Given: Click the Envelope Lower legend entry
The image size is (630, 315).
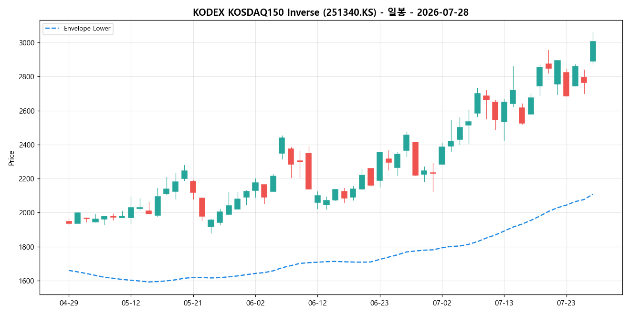Looking at the screenshot, I should (x=78, y=29).
